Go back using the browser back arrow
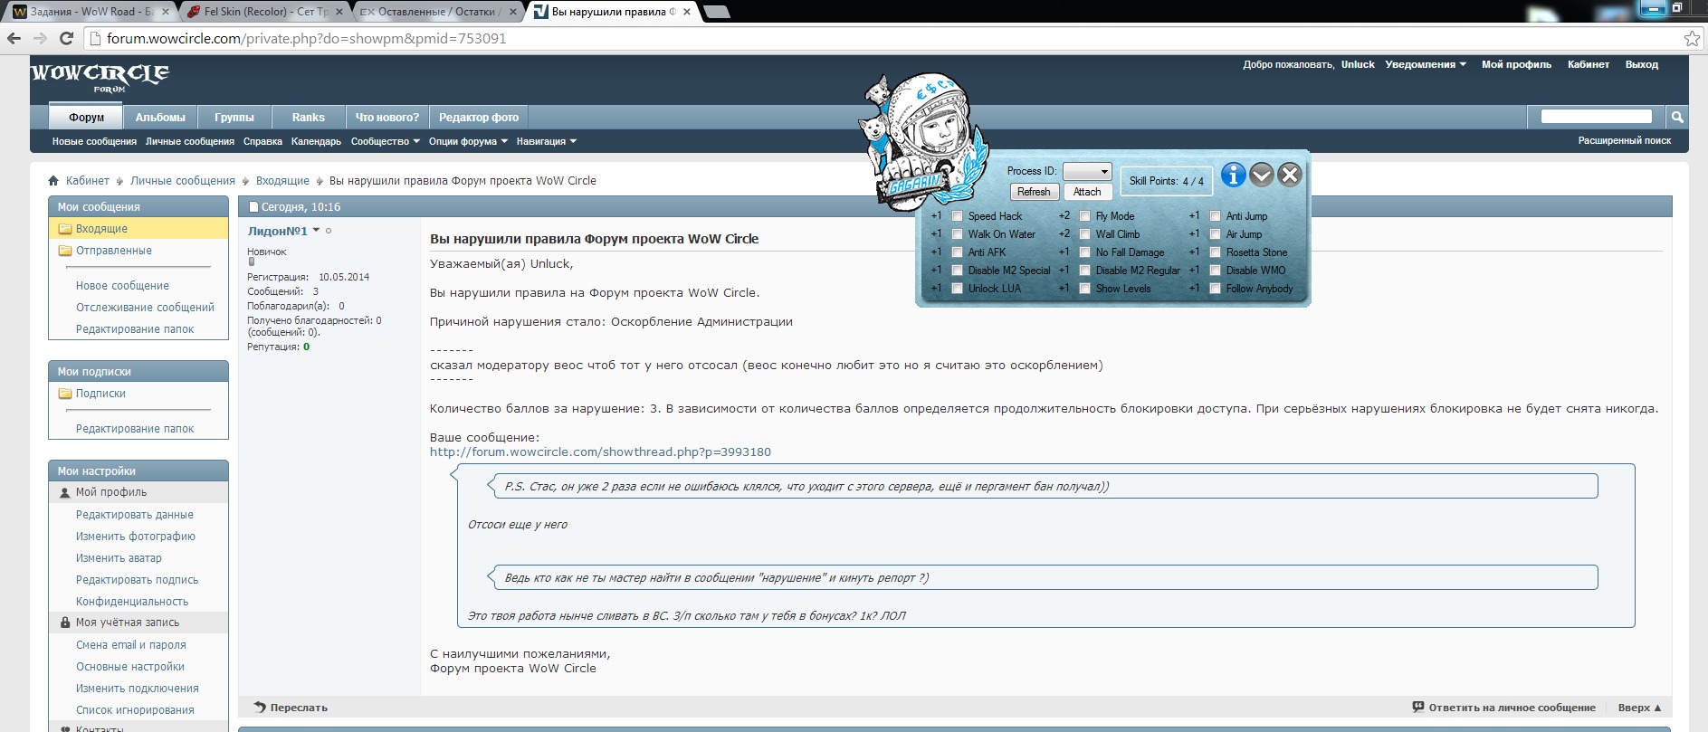1708x732 pixels. 14,38
